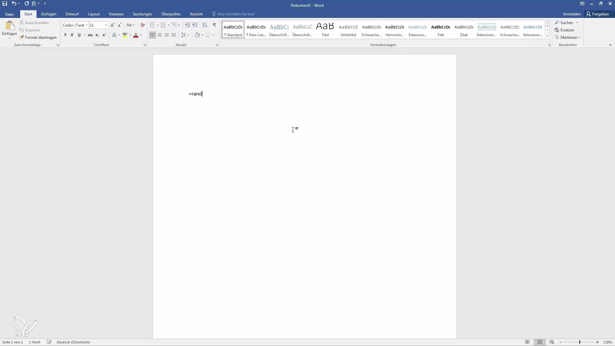Click the Save icon in quick access toolbar
Image resolution: width=615 pixels, height=346 pixels.
(x=5, y=4)
